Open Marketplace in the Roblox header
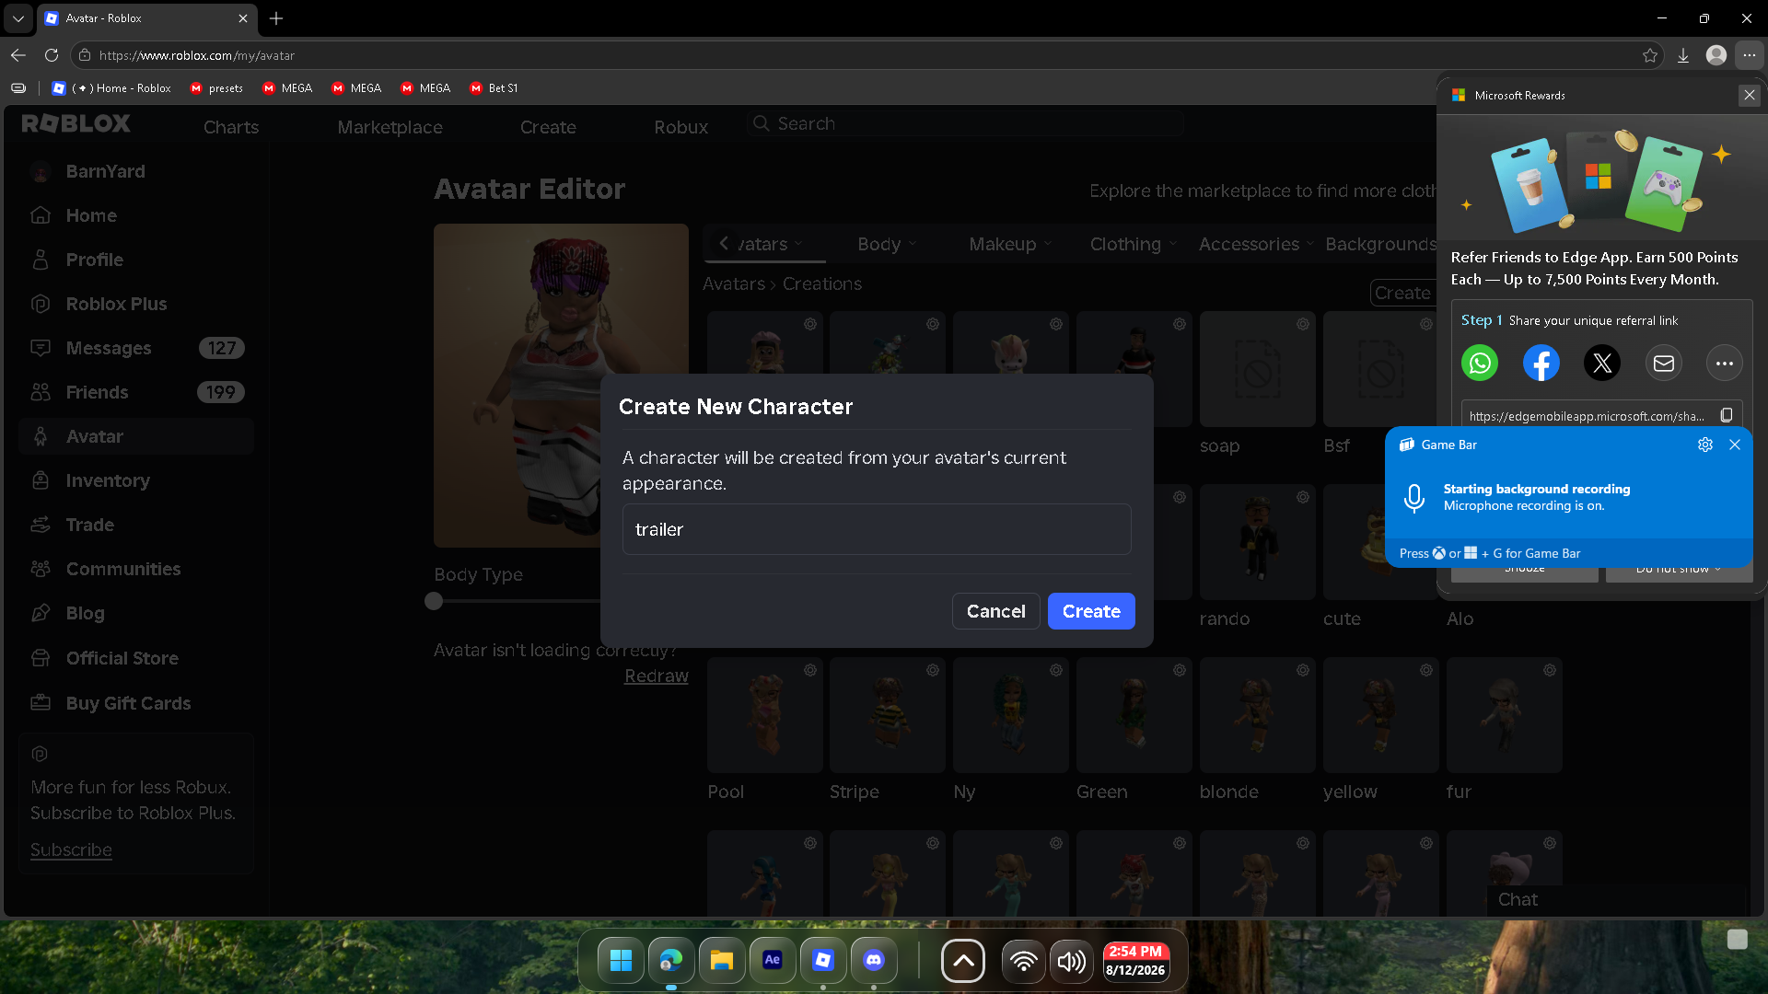The width and height of the screenshot is (1768, 994). pyautogui.click(x=390, y=127)
